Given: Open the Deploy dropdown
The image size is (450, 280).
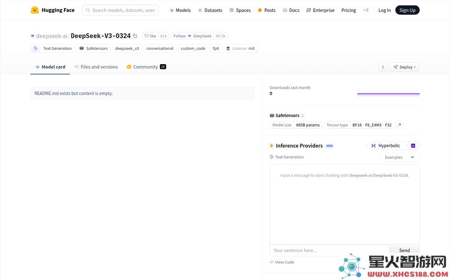Looking at the screenshot, I should (405, 67).
